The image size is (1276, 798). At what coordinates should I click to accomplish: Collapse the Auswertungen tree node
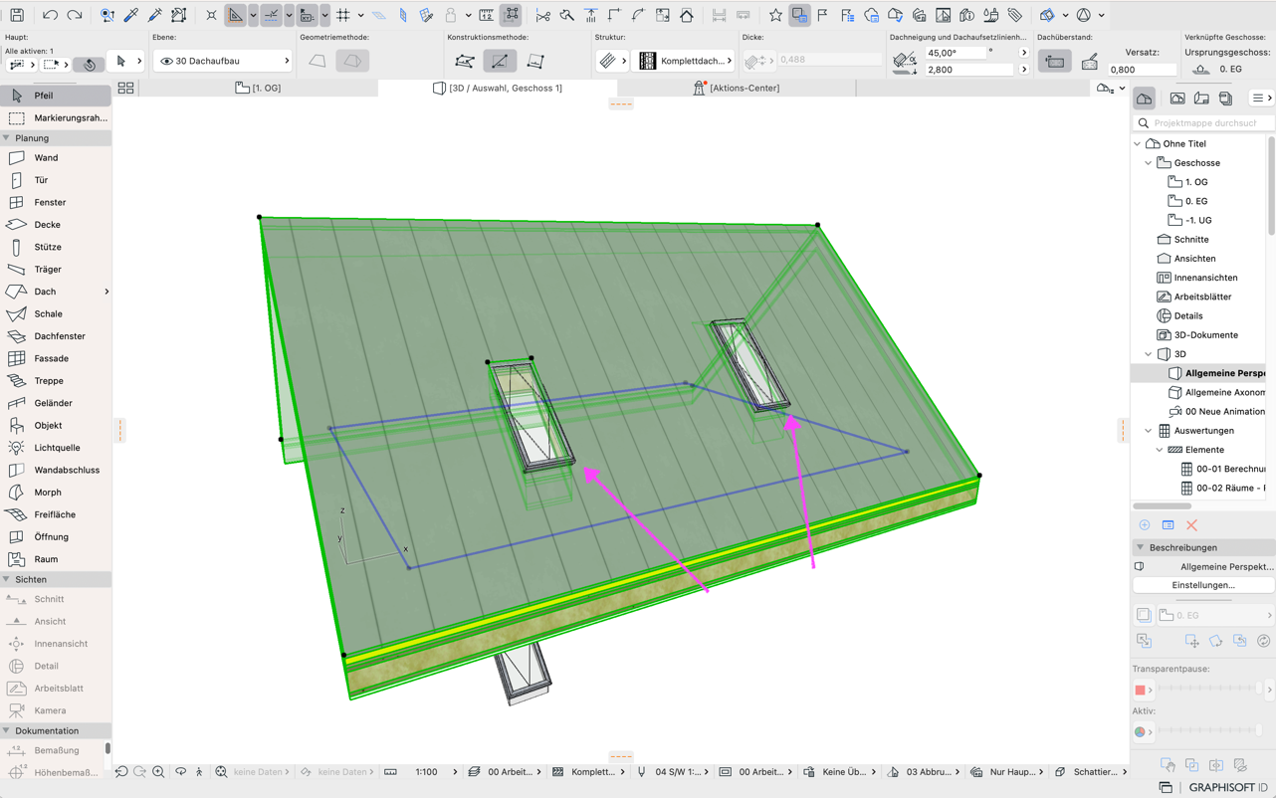click(1149, 431)
